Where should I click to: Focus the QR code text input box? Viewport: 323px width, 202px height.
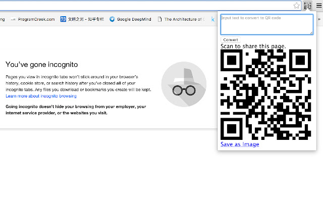click(266, 24)
